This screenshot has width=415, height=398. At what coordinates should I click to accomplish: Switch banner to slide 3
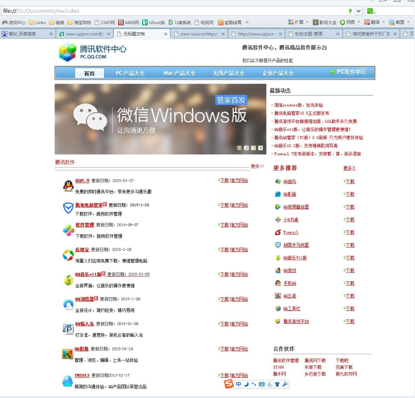[253, 148]
